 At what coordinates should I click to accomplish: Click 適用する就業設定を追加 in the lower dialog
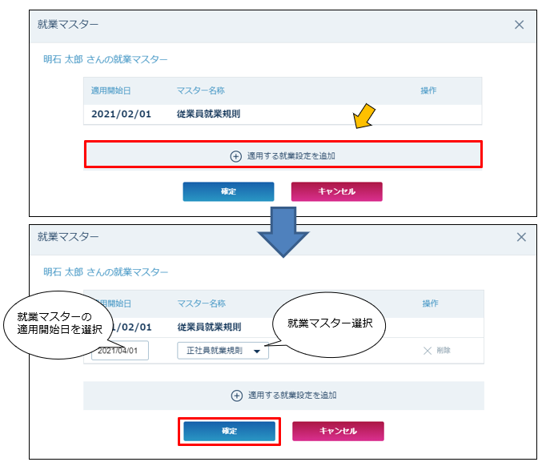(283, 396)
